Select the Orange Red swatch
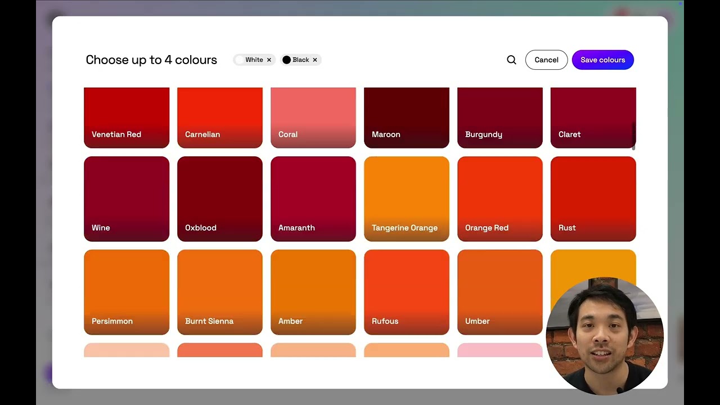This screenshot has width=720, height=405. pos(500,199)
